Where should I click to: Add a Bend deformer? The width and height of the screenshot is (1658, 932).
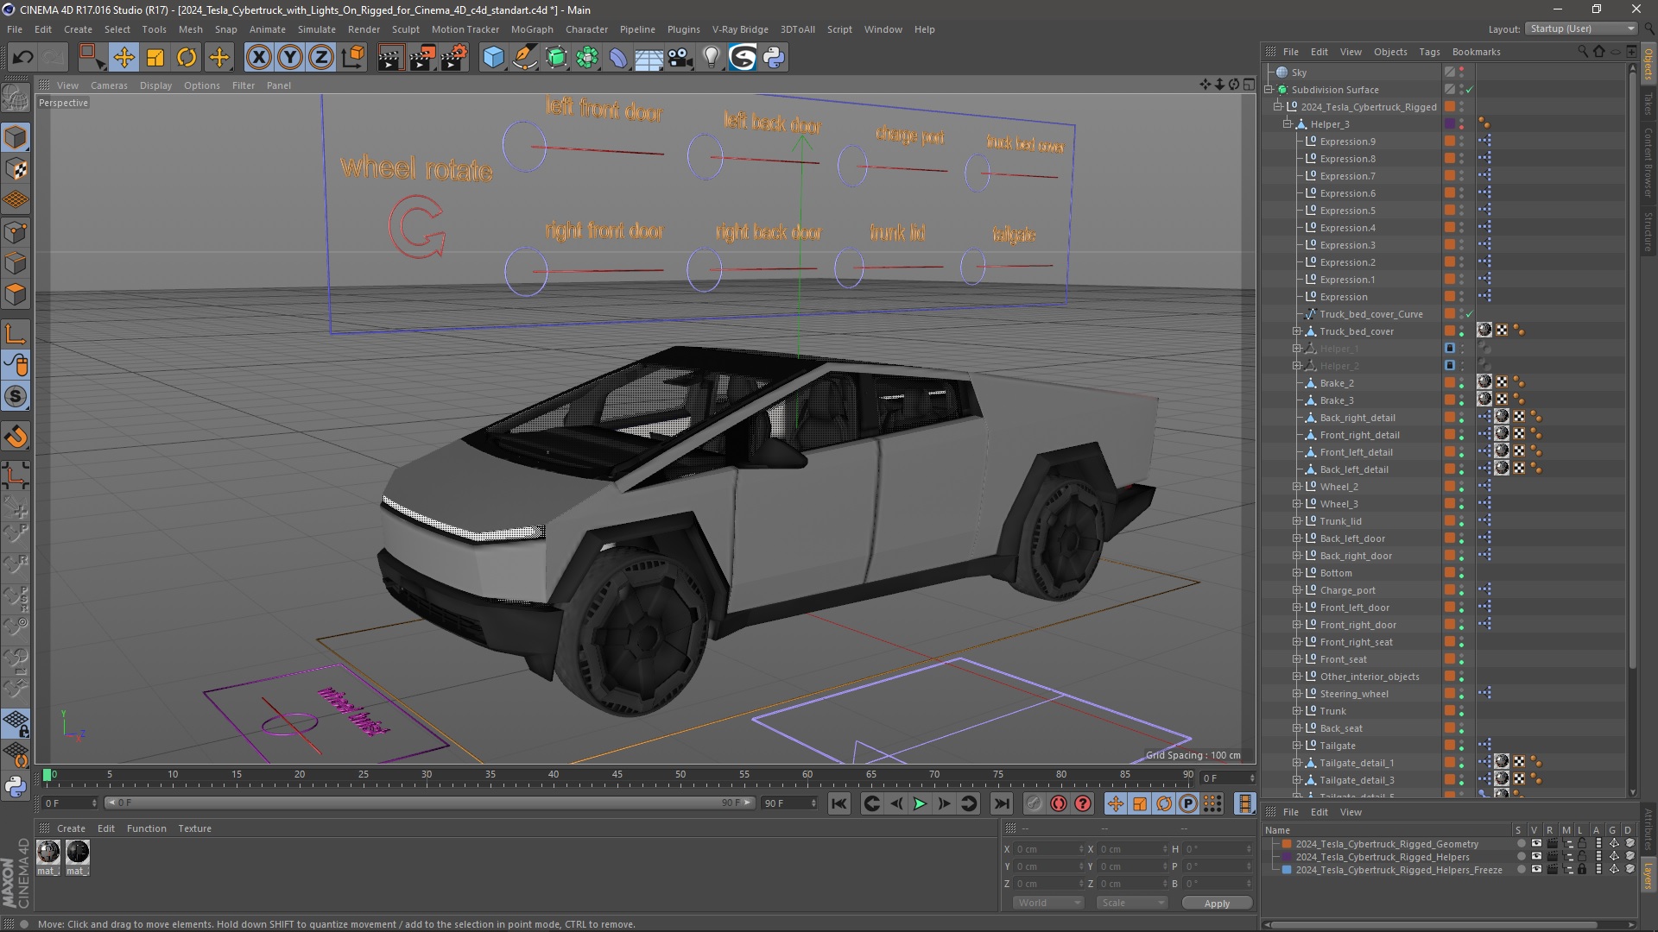(x=618, y=58)
